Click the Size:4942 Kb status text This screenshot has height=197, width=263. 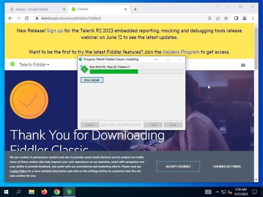tap(97, 67)
